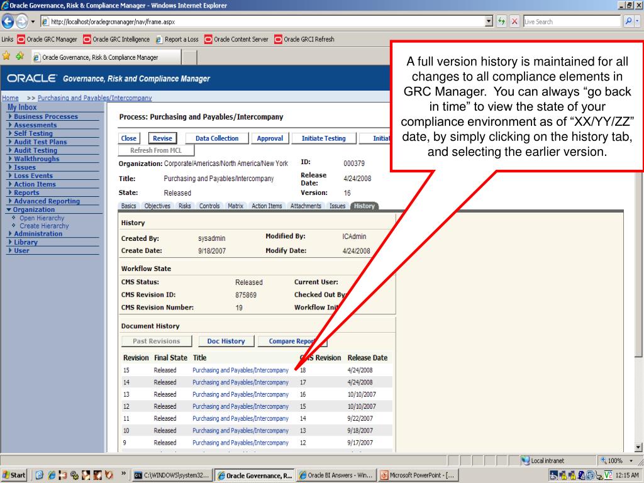This screenshot has height=483, width=644.
Task: Click the Doc History button
Action: [226, 341]
